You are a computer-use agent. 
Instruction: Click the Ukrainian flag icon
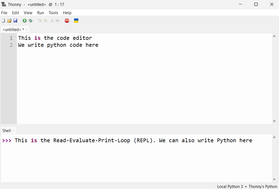(76, 20)
